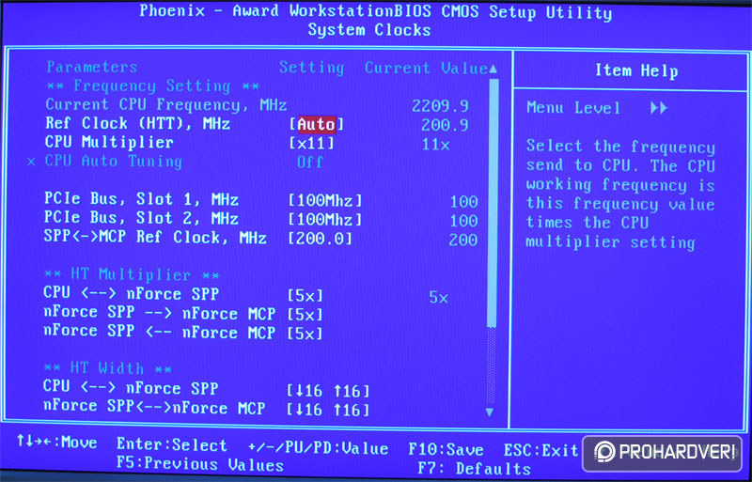752x482 pixels.
Task: Click the Setting column header
Action: [x=312, y=68]
